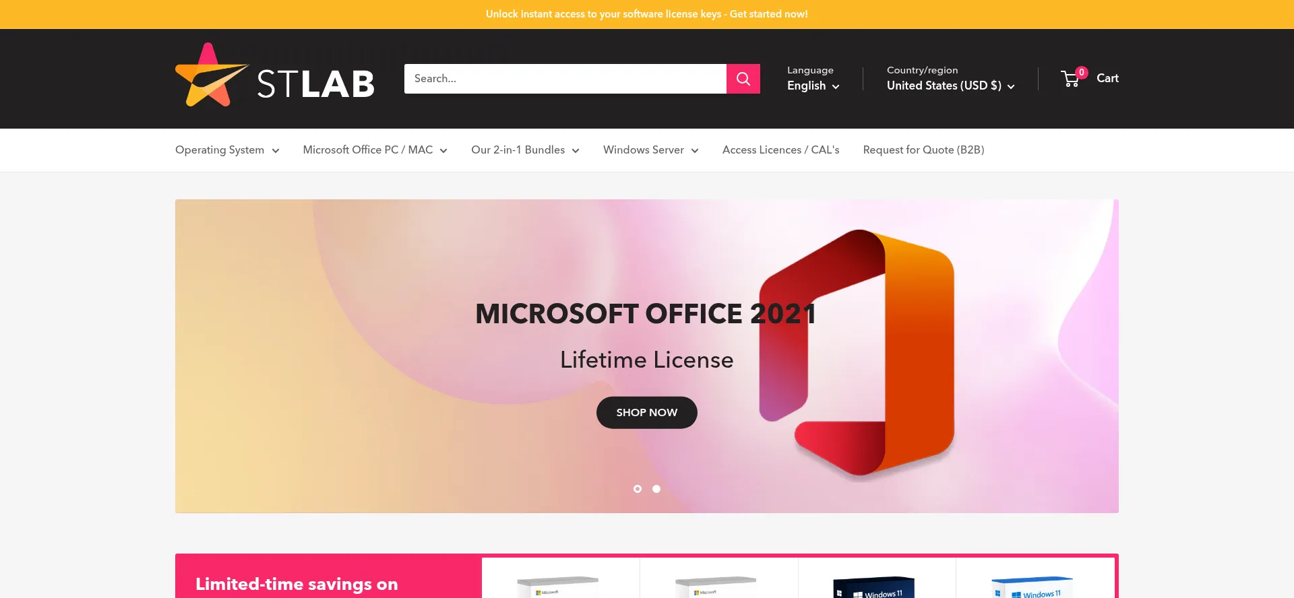The image size is (1294, 598).
Task: Expand the Windows Server menu
Action: 650,150
